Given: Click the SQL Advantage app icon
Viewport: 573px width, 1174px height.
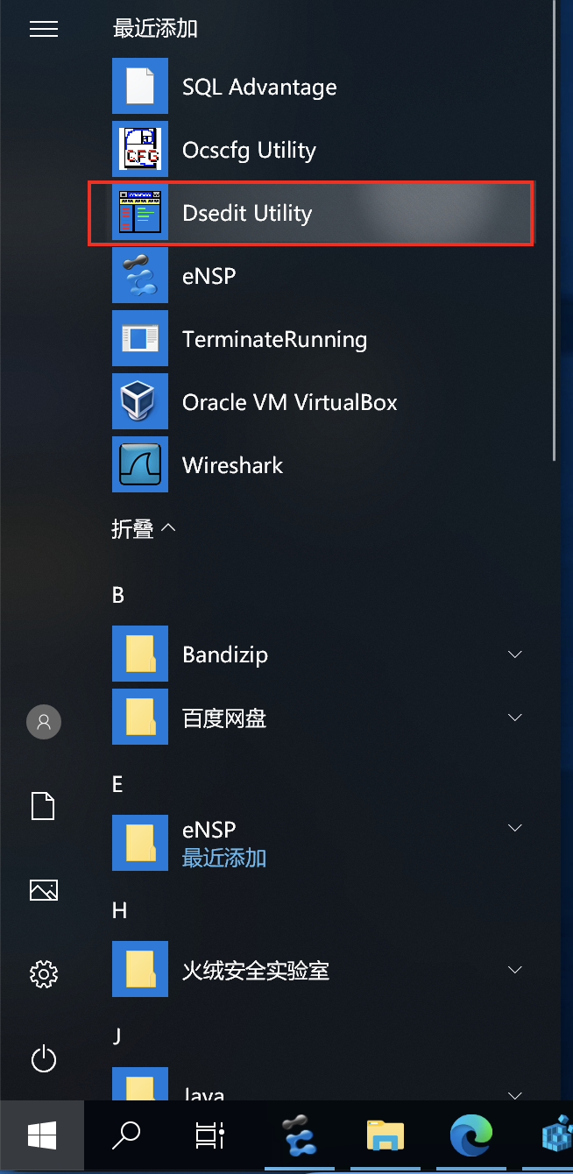Looking at the screenshot, I should pos(140,86).
